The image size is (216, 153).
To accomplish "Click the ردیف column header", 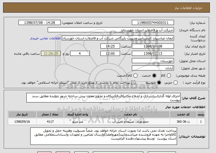I will 201,115.
